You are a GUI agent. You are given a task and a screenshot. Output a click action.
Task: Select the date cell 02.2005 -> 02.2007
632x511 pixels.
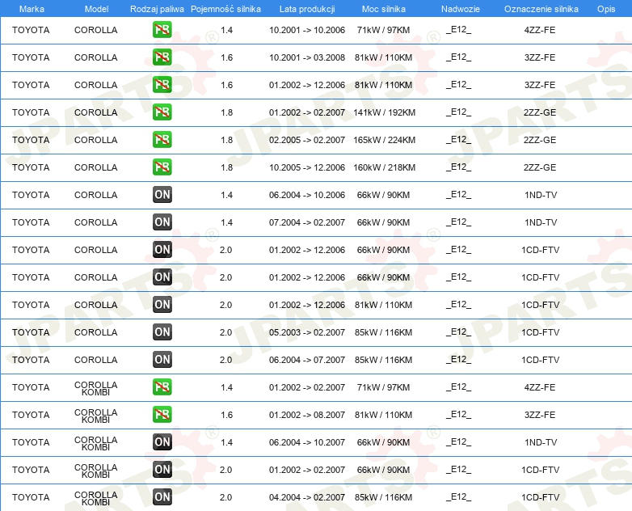click(307, 140)
